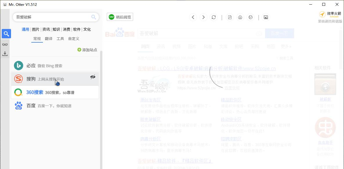Hide the 搜狗 site with eye icon
Screen dimensions: 344x169
pyautogui.click(x=93, y=77)
